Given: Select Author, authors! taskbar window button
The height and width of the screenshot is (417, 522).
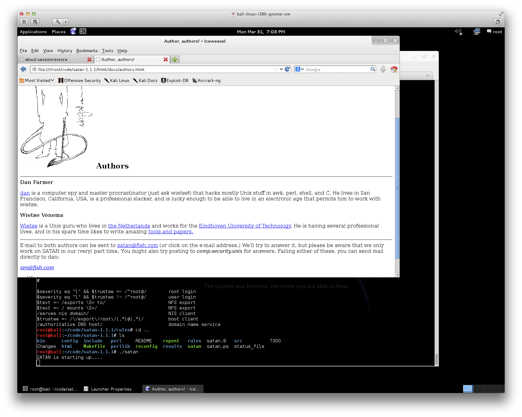Looking at the screenshot, I should click(173, 389).
